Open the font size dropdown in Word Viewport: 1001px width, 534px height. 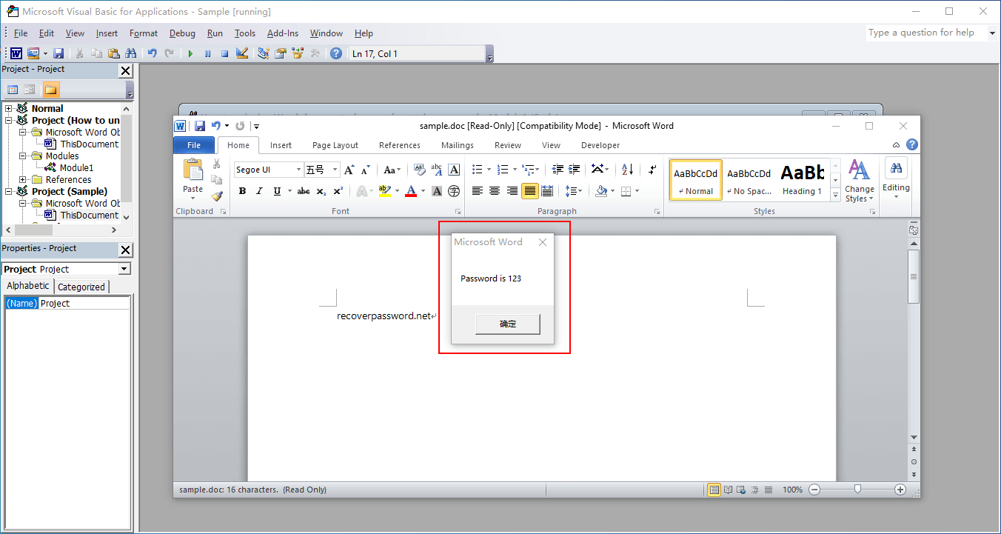point(335,170)
